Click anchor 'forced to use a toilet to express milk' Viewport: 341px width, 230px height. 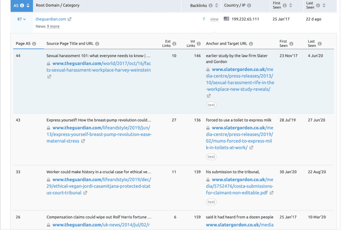(238, 120)
